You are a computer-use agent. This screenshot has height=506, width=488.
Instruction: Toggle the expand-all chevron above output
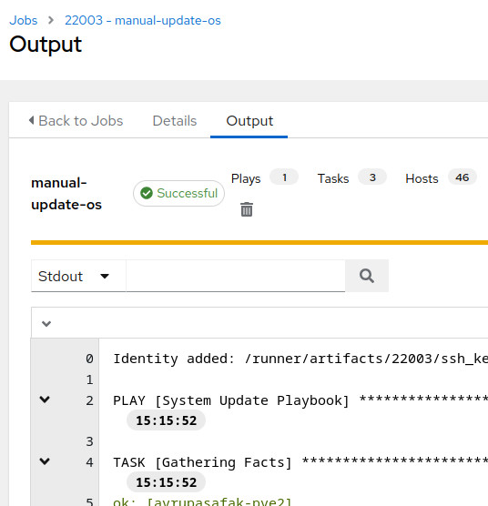point(46,324)
